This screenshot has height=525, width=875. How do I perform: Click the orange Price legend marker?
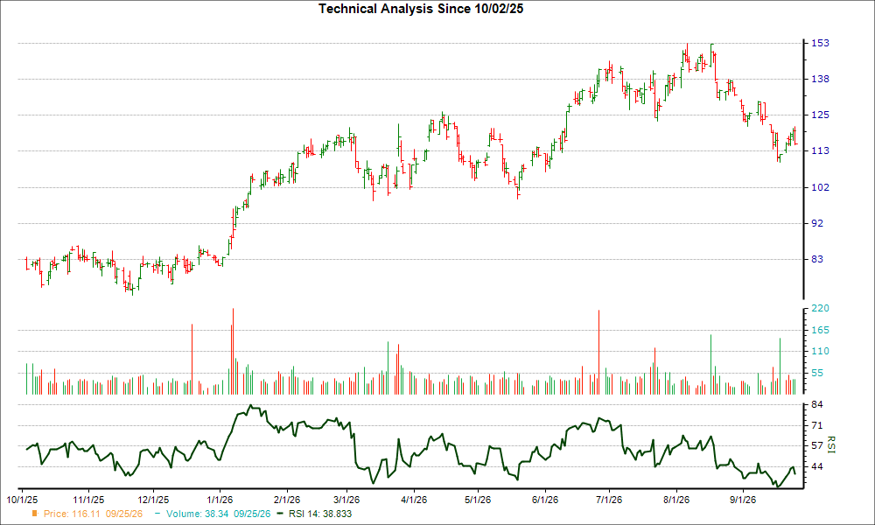click(x=35, y=514)
